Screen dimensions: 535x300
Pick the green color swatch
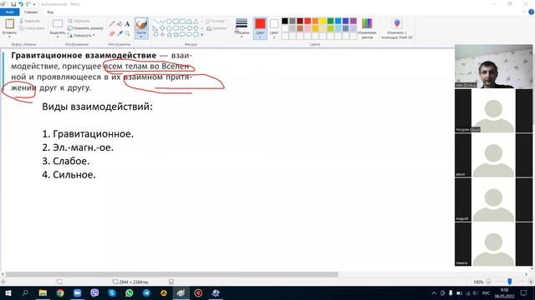pyautogui.click(x=330, y=21)
